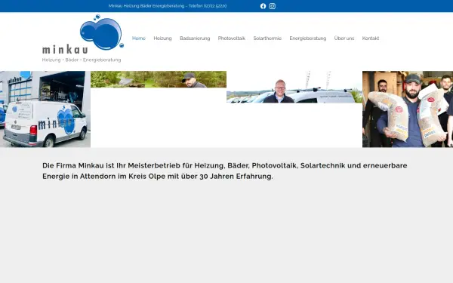Click the man in forest photo
The image size is (453, 283).
click(x=159, y=79)
